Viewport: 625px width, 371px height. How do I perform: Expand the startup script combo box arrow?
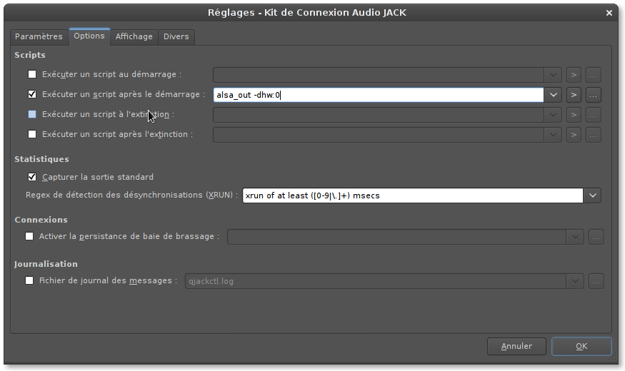553,74
